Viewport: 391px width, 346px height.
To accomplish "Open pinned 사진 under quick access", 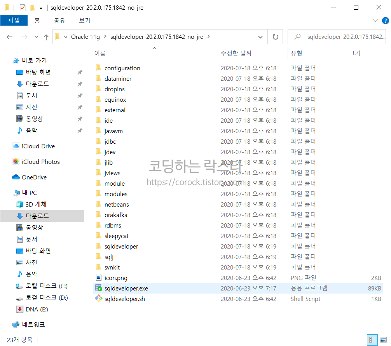I will (x=31, y=107).
